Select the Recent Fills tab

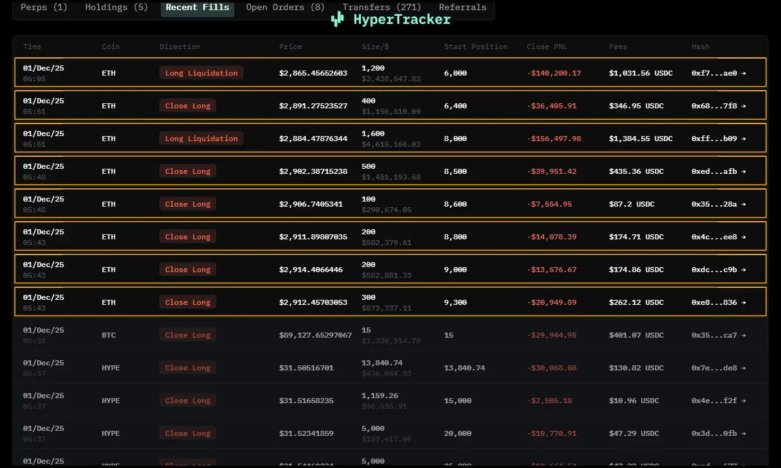point(197,8)
